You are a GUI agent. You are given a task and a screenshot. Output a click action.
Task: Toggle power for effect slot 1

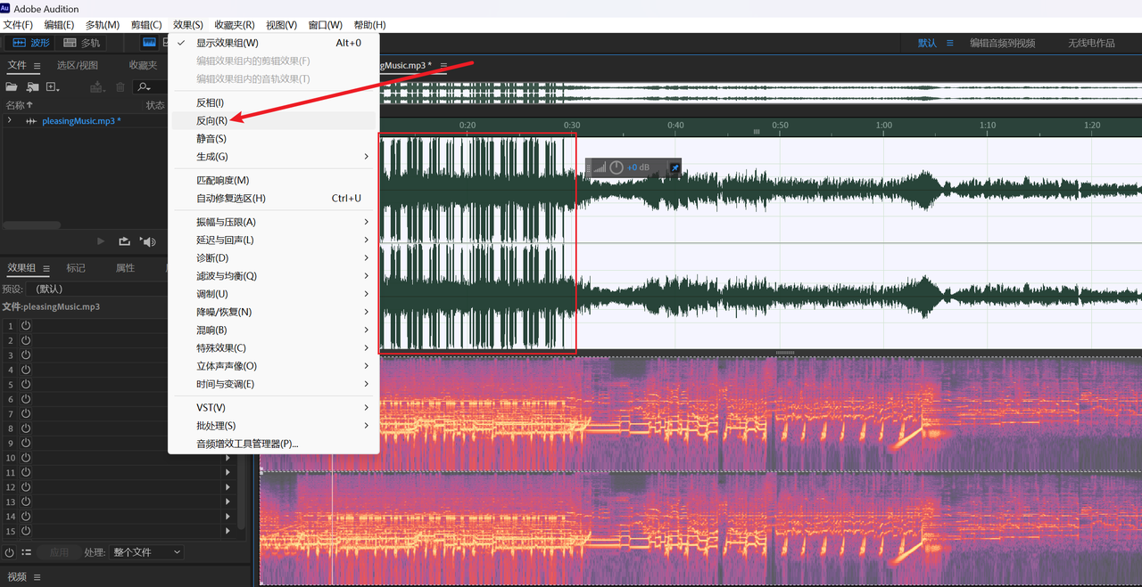(x=26, y=326)
